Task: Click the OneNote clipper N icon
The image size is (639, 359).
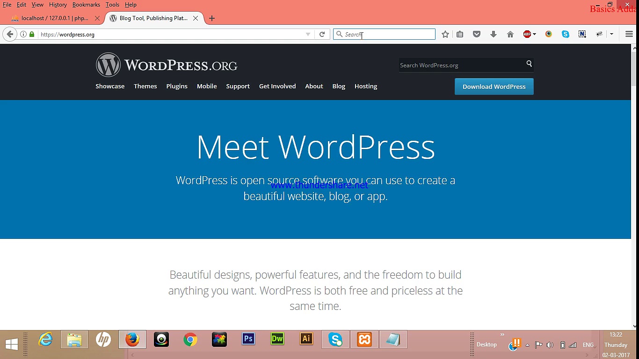Action: [582, 34]
